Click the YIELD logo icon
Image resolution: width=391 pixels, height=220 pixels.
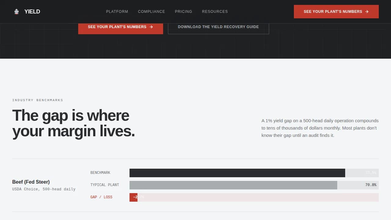(16, 12)
